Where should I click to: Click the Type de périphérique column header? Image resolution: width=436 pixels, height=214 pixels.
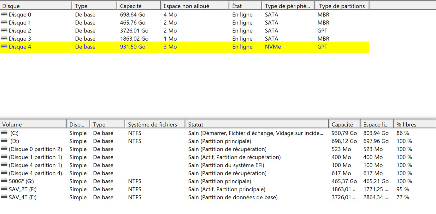[x=288, y=6]
